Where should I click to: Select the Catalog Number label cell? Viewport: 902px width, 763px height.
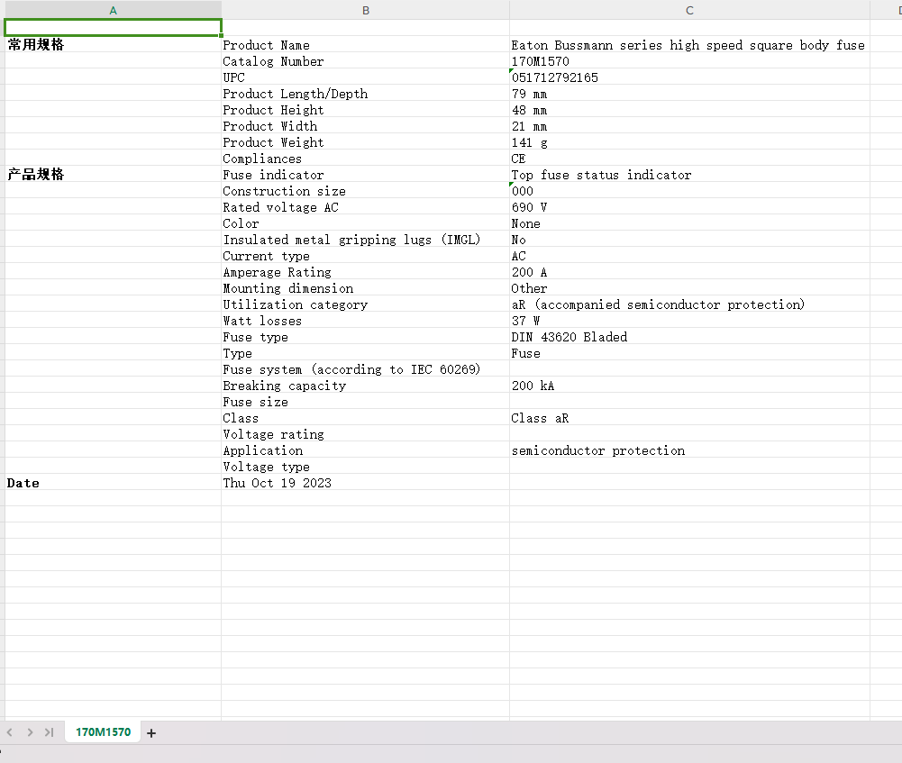click(365, 61)
